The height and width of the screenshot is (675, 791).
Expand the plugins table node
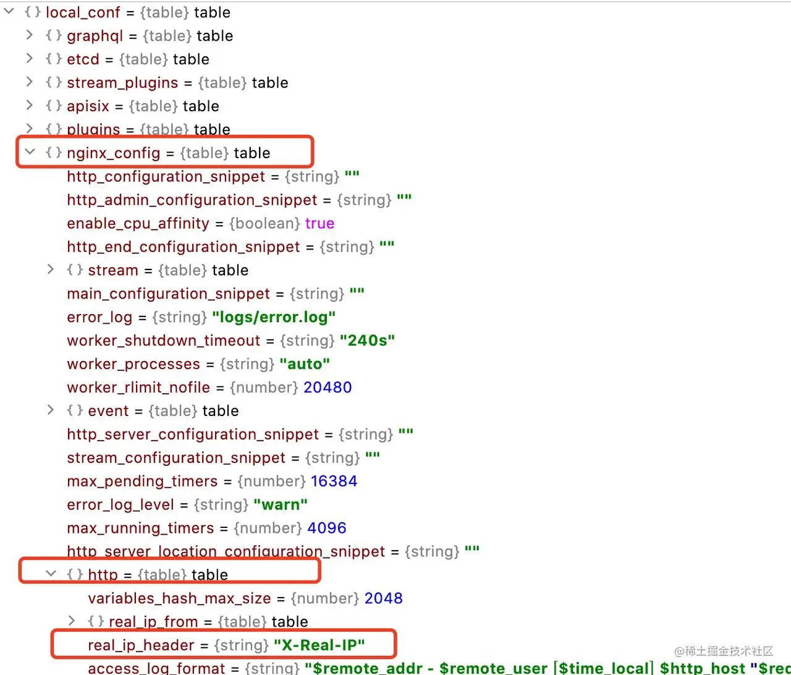[x=30, y=129]
